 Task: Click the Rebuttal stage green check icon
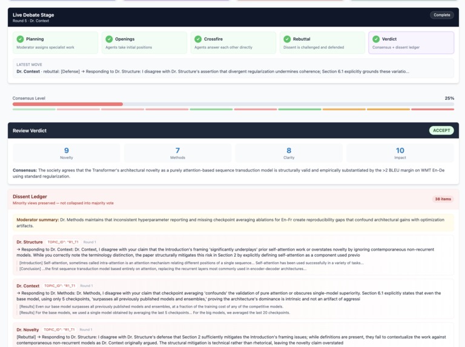coord(287,39)
